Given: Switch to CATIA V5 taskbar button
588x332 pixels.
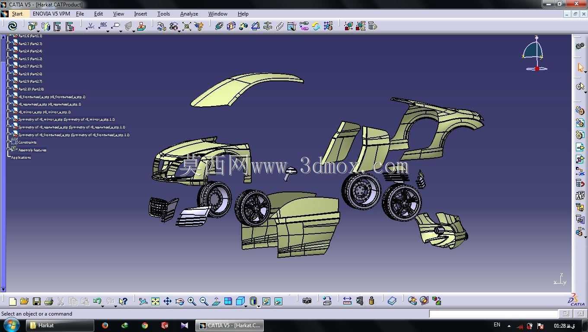Looking at the screenshot, I should click(230, 326).
